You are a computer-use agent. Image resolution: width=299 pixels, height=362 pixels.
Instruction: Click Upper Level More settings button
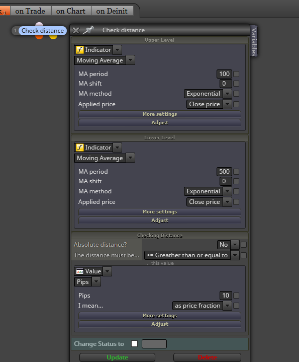point(160,114)
